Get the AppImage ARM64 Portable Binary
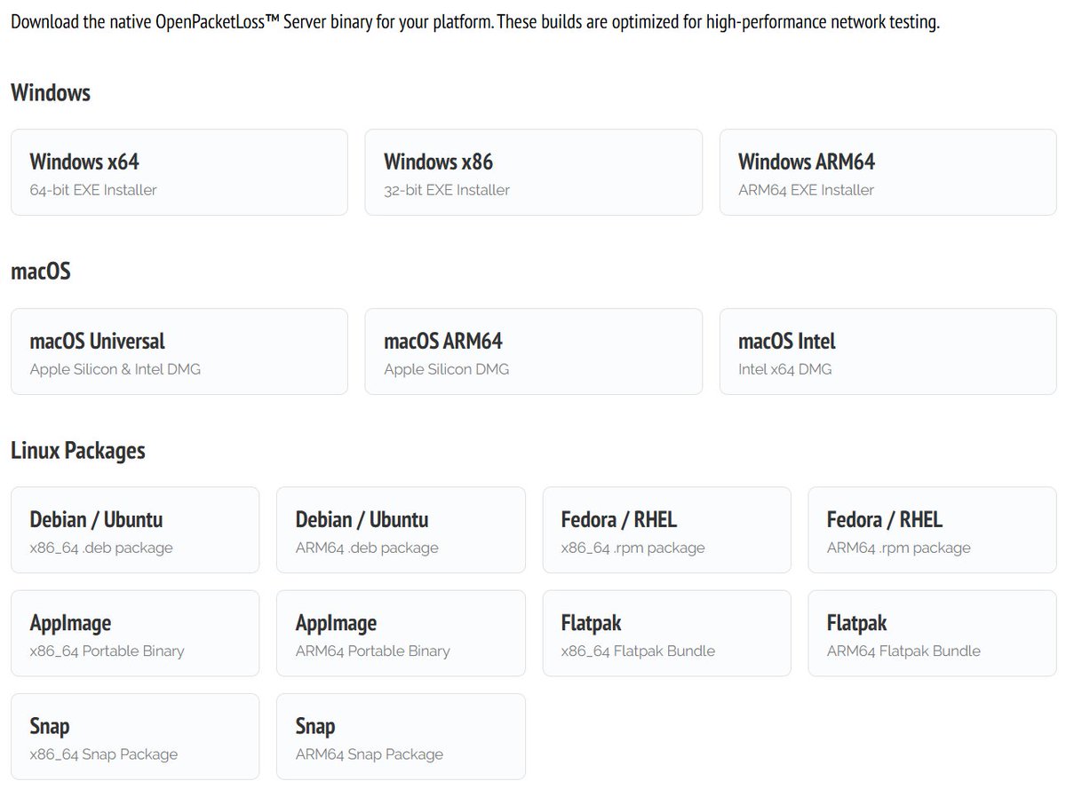1066x789 pixels. click(401, 634)
